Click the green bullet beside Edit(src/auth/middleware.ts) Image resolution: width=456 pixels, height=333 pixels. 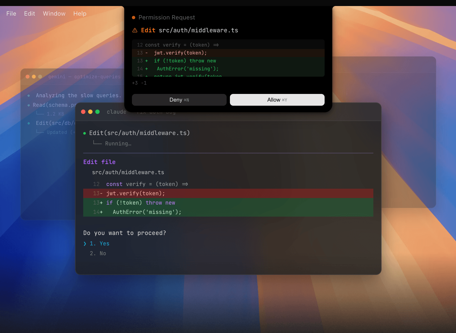(85, 133)
